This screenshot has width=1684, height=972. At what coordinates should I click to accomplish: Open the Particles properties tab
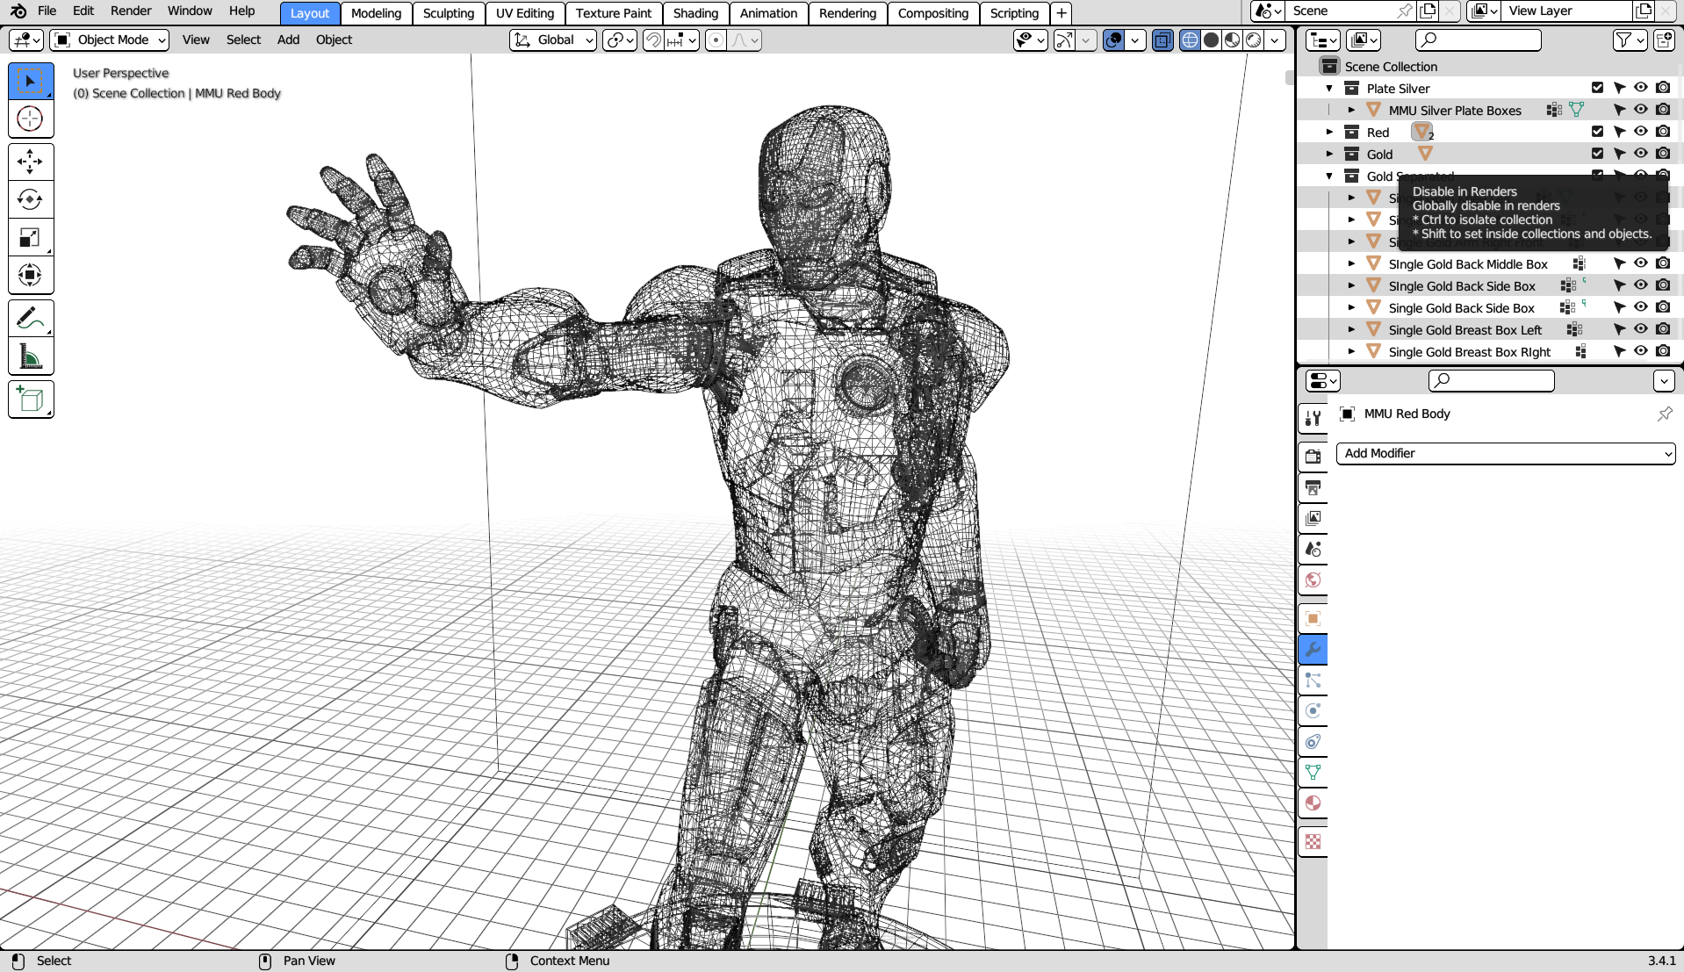[x=1313, y=680]
